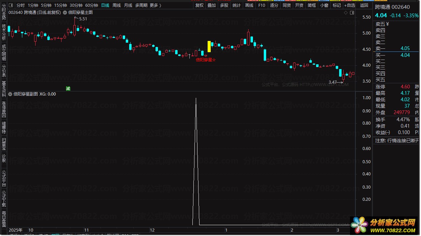This screenshot has width=421, height=236.
Task: Switch to 30分钟 period tab
Action: click(x=76, y=5)
